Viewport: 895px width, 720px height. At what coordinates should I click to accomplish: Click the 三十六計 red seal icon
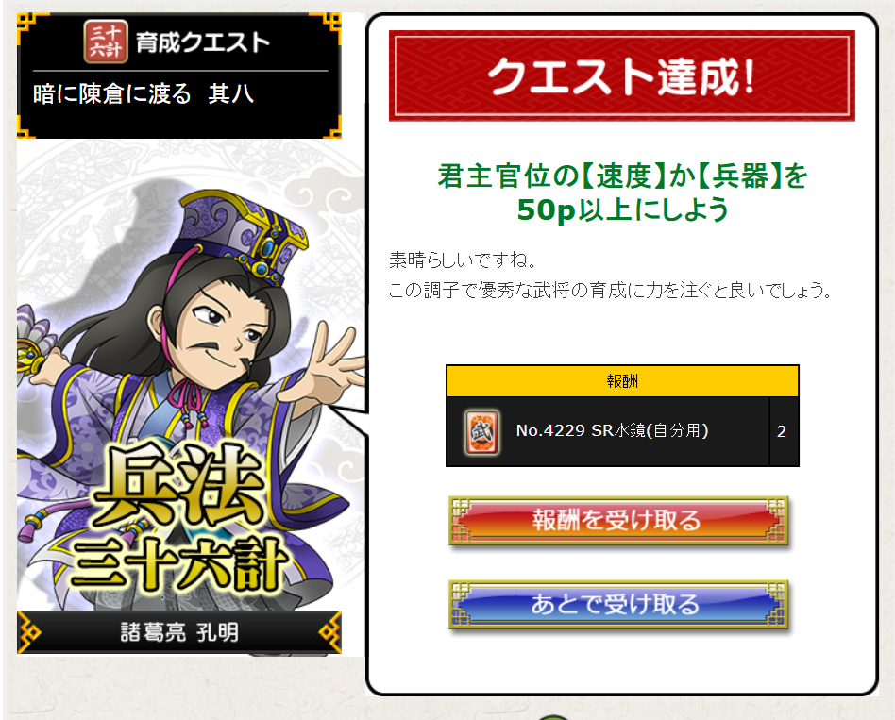coord(106,42)
